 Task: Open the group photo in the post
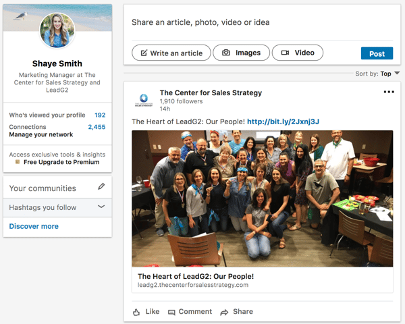click(x=262, y=198)
